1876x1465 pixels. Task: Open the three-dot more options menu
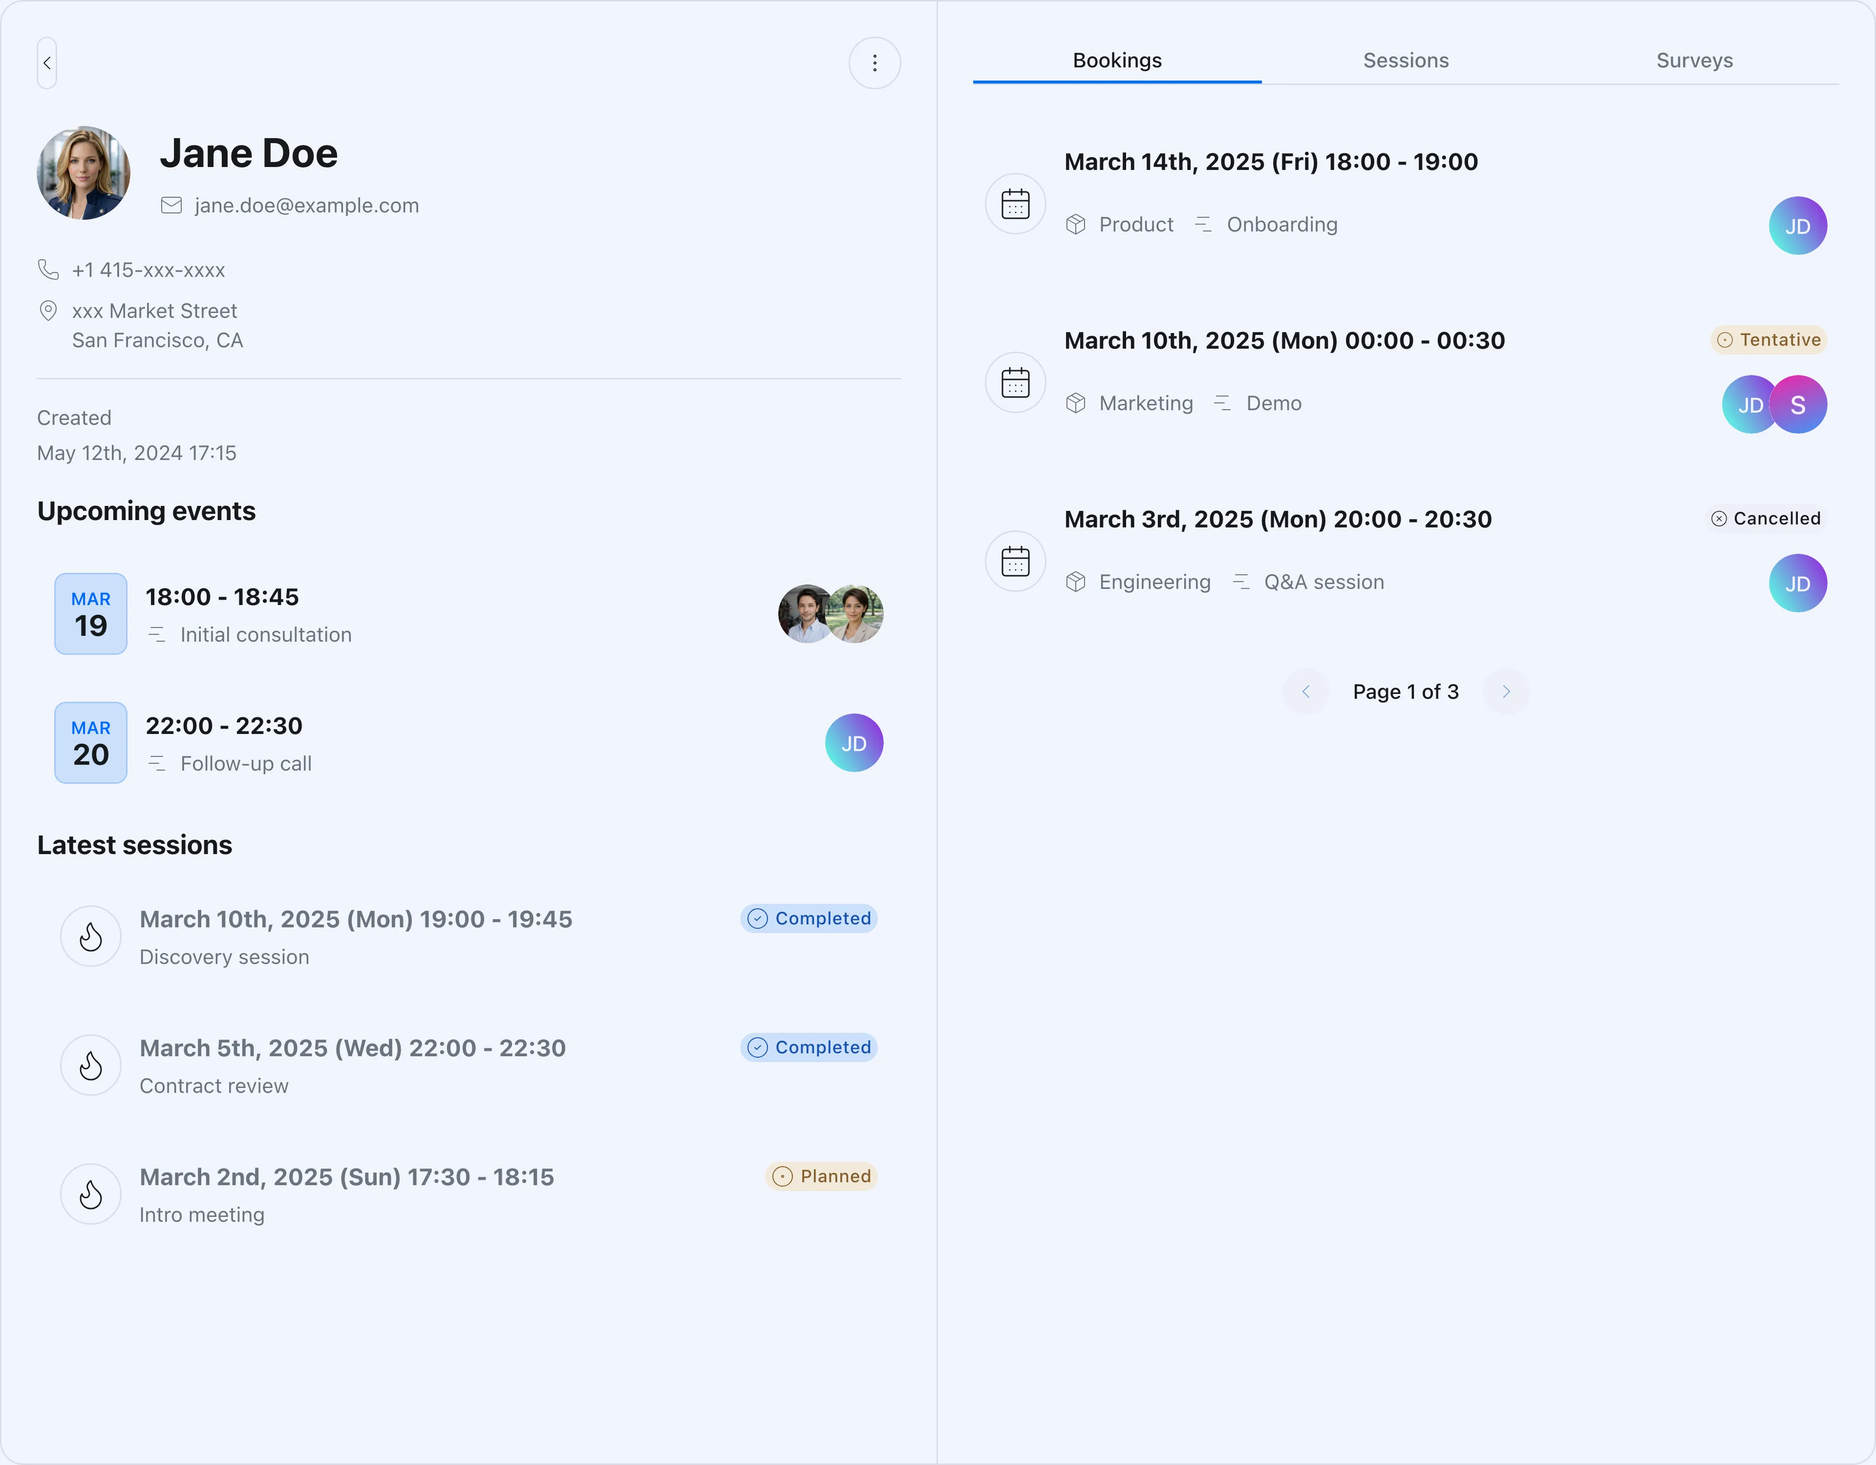click(x=874, y=63)
